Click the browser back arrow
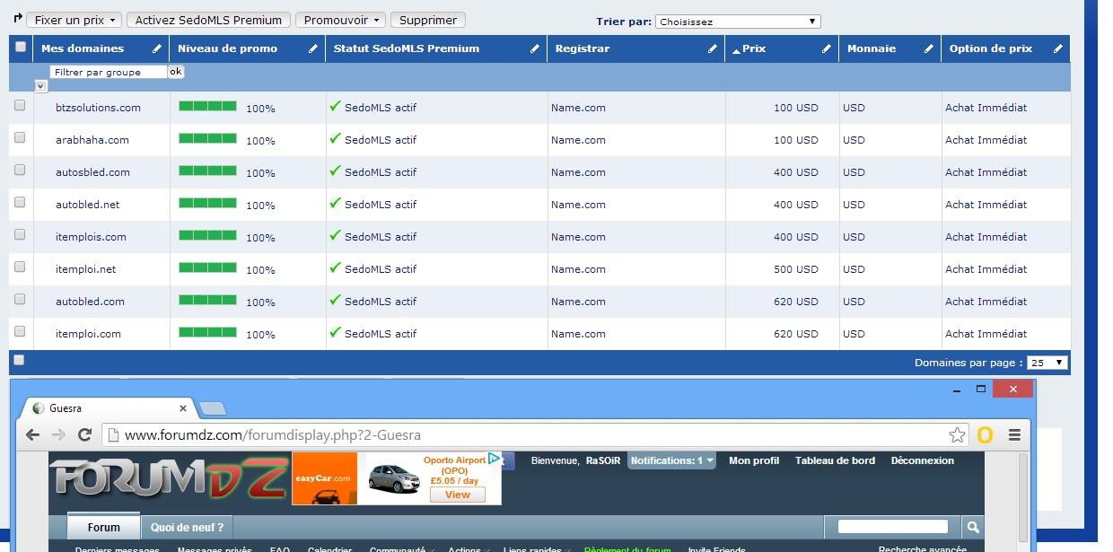Viewport: 1113px width, 552px height. (x=32, y=435)
